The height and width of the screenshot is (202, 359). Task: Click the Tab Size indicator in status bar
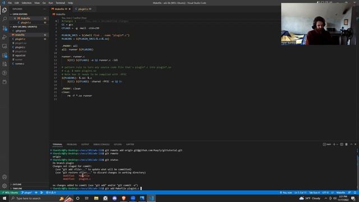tap(314, 192)
